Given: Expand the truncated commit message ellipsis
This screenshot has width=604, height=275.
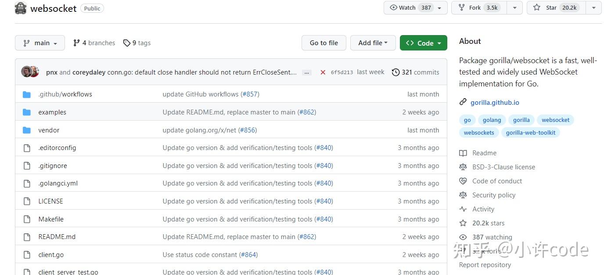Looking at the screenshot, I should pos(307,72).
